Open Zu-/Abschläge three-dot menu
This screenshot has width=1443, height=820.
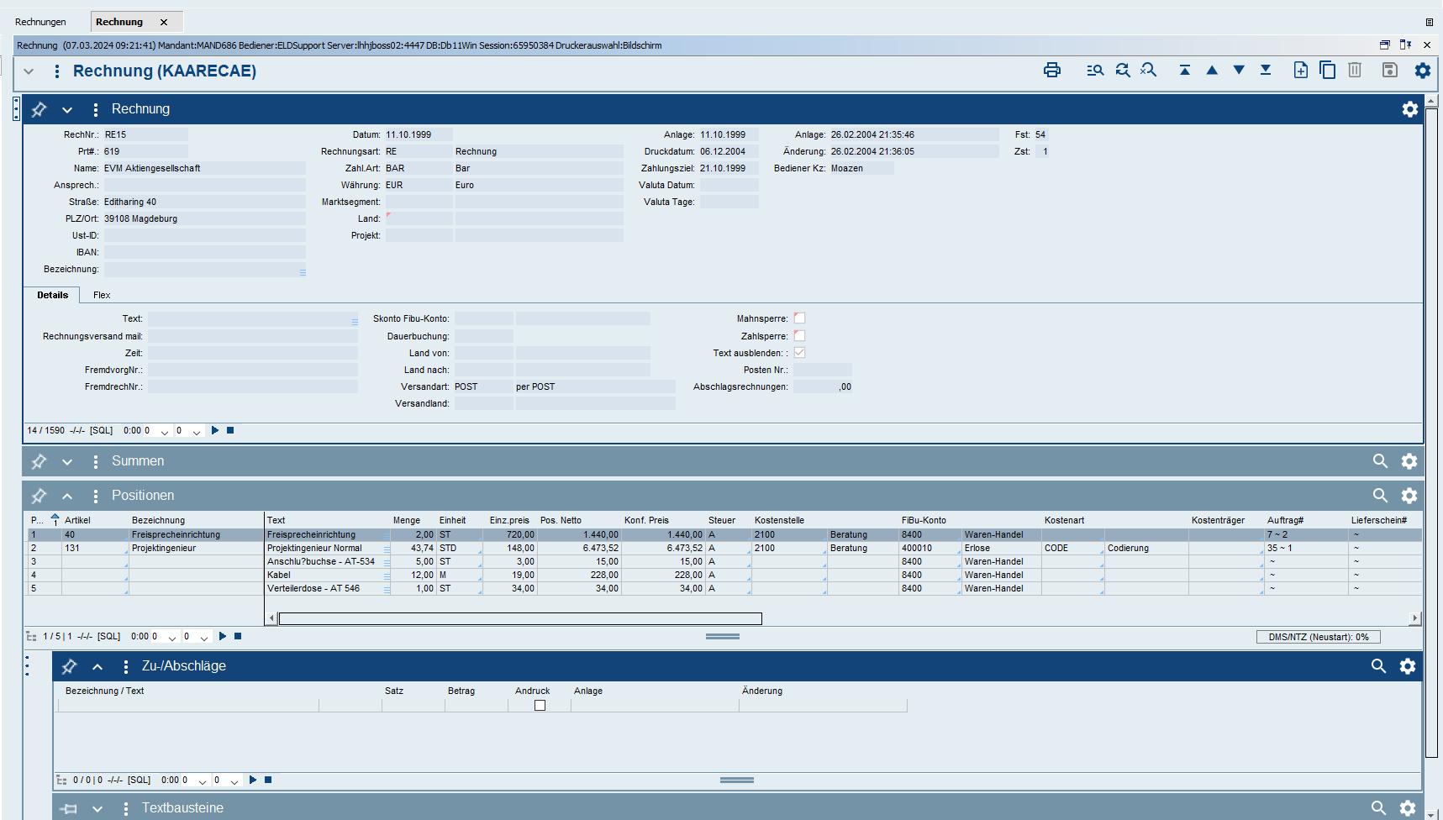pyautogui.click(x=126, y=666)
